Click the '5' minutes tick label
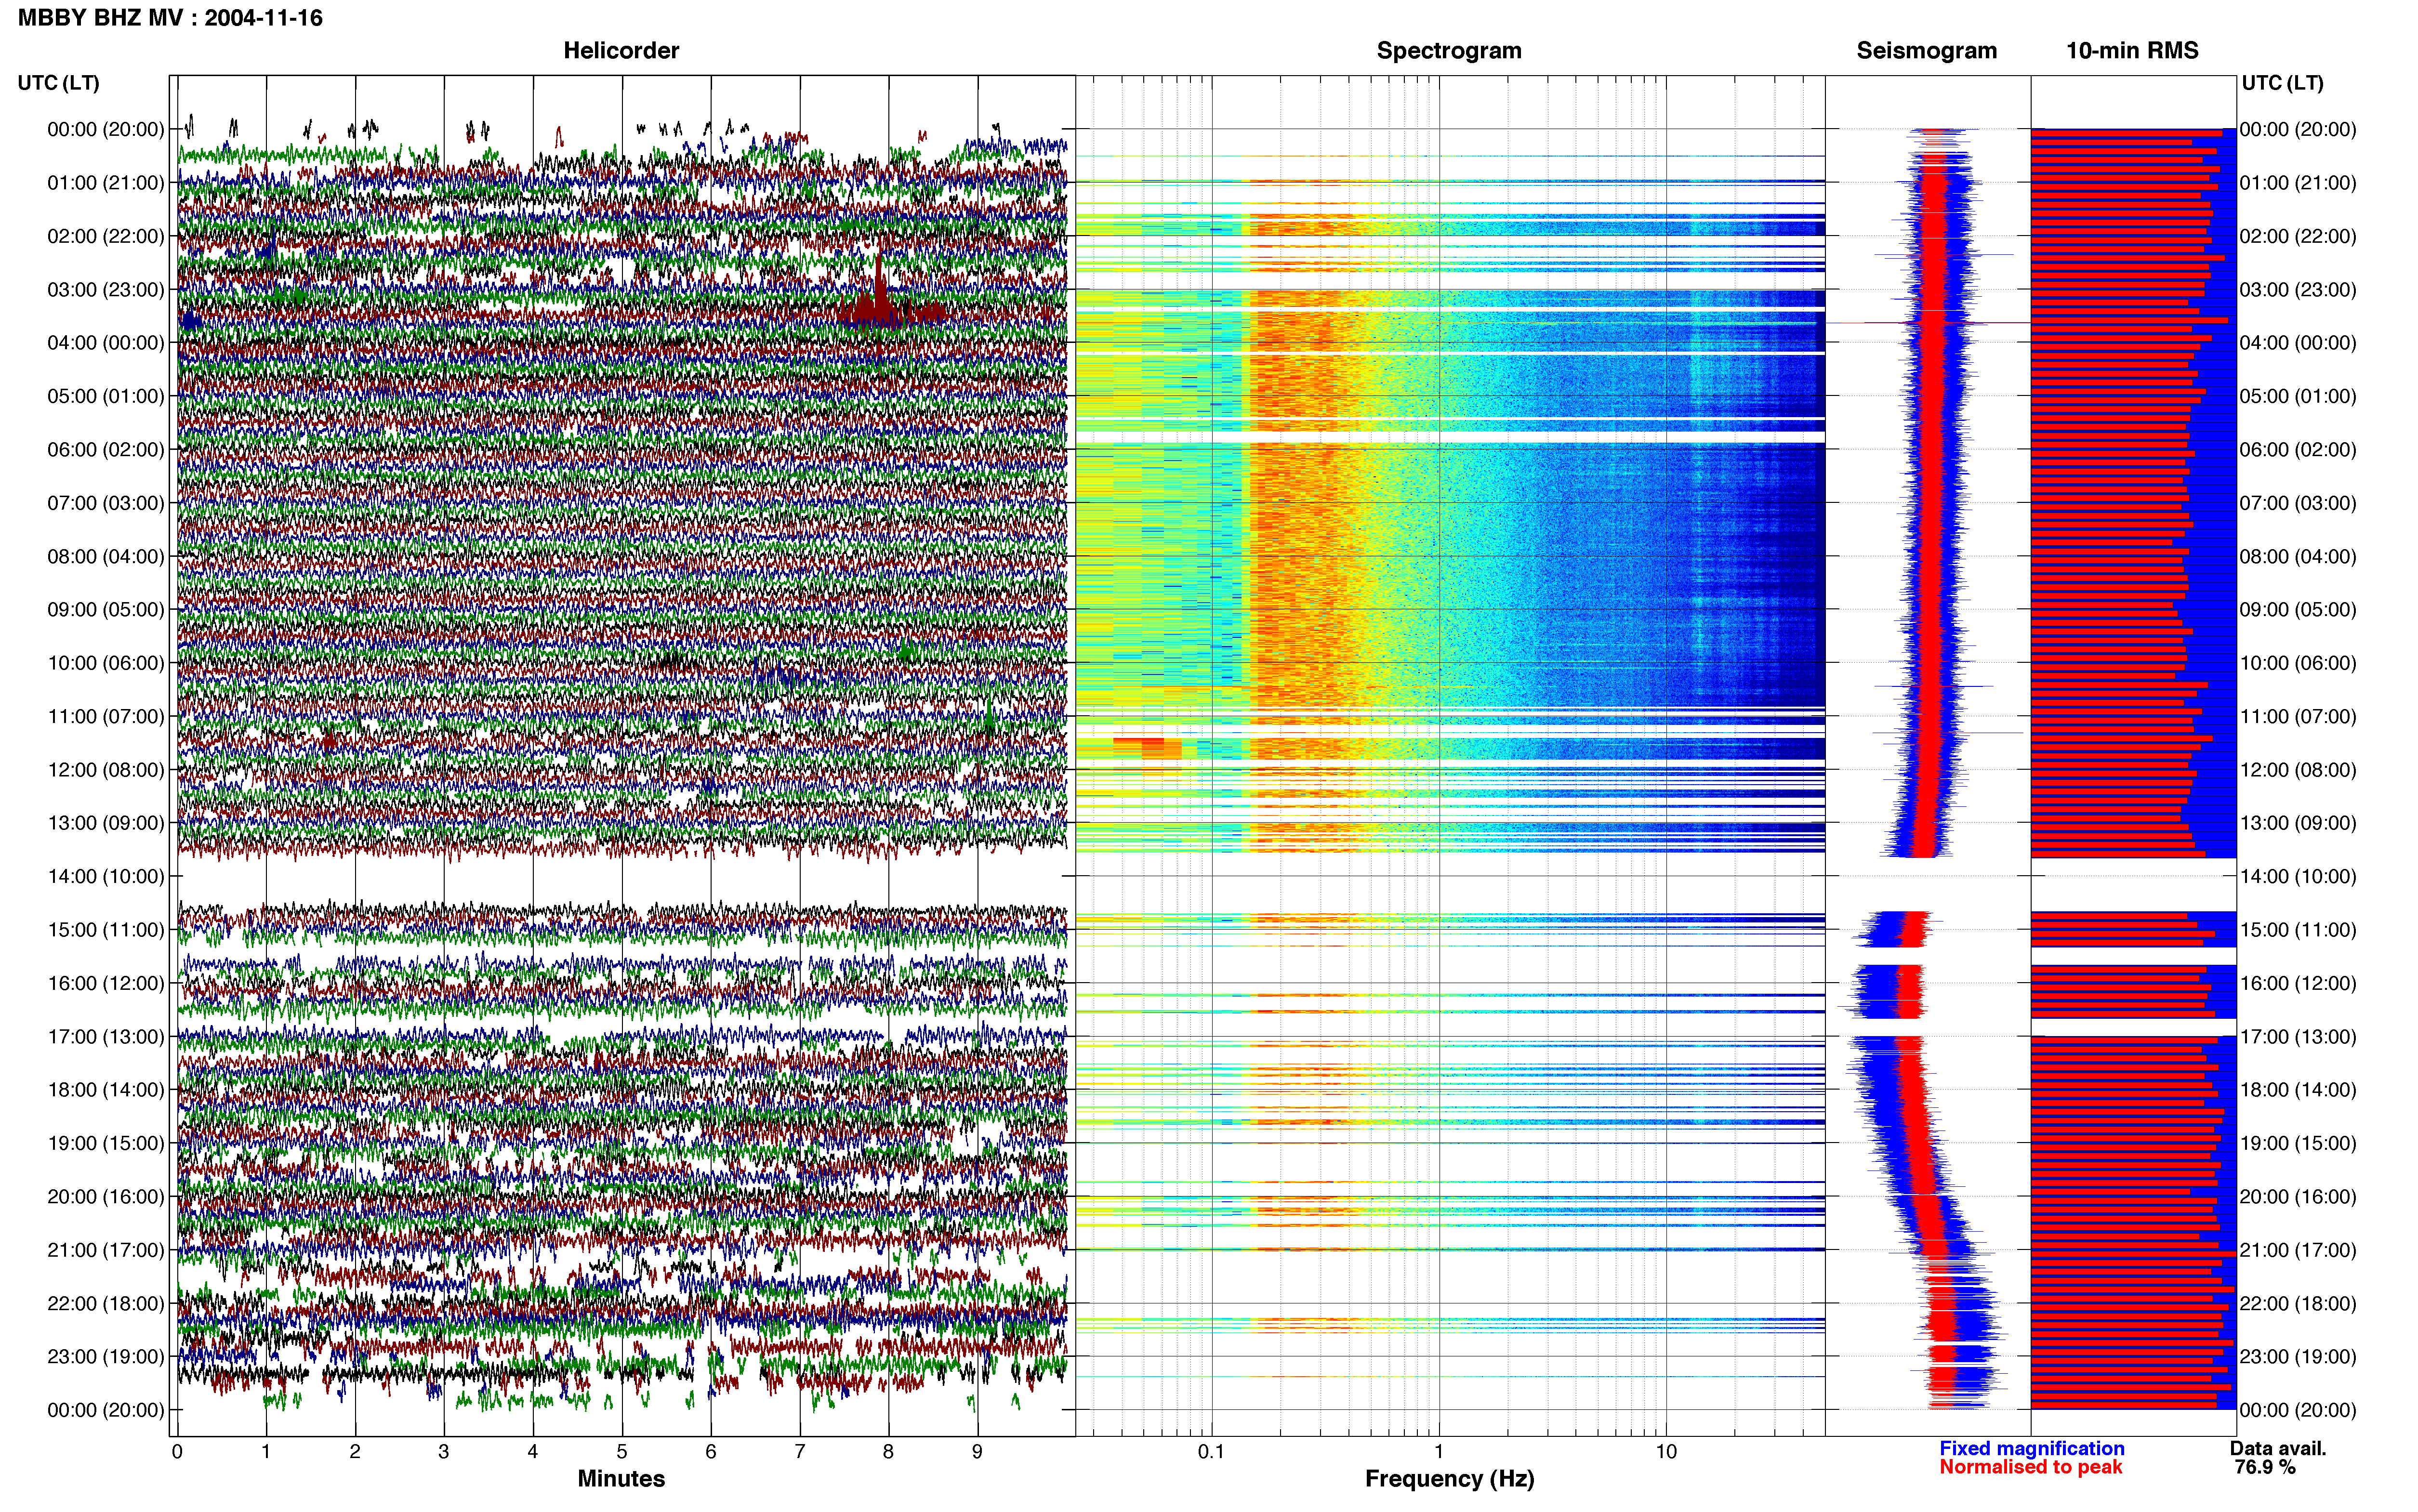 coord(622,1452)
